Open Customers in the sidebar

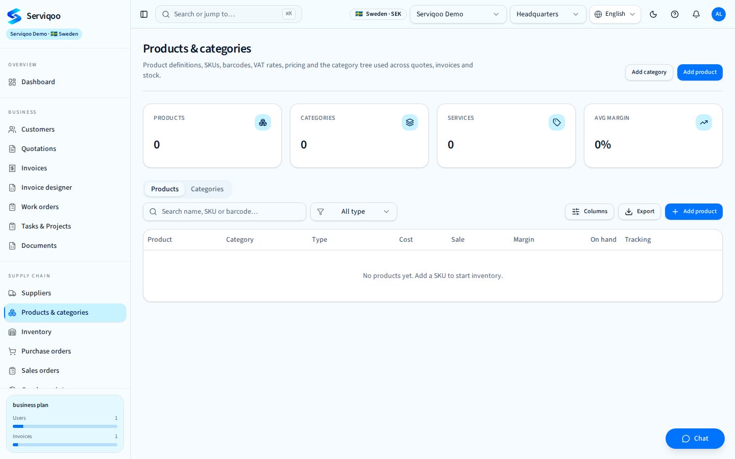coord(65,130)
